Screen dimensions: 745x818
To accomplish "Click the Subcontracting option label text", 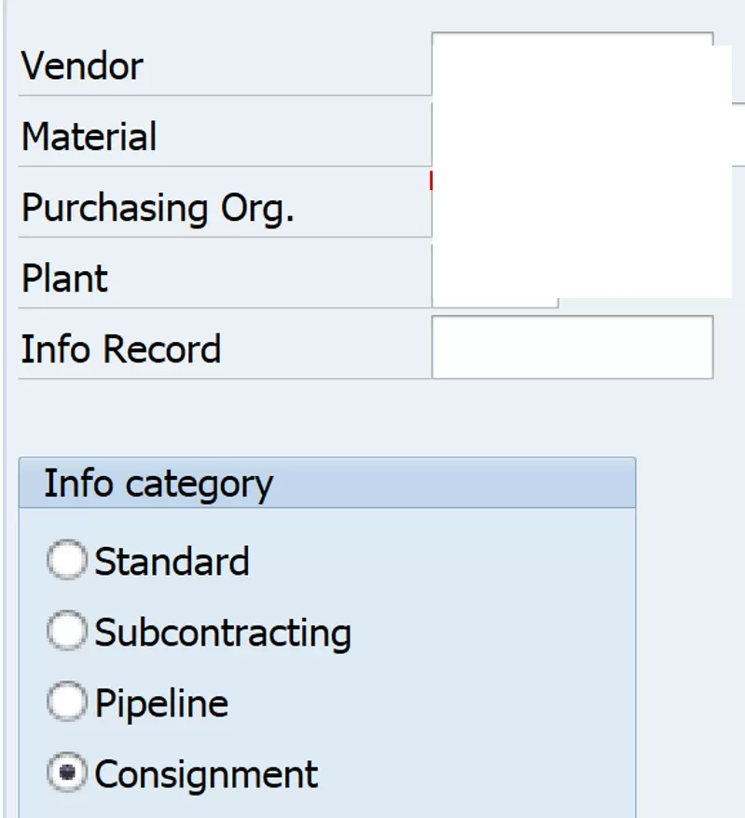I will (223, 634).
